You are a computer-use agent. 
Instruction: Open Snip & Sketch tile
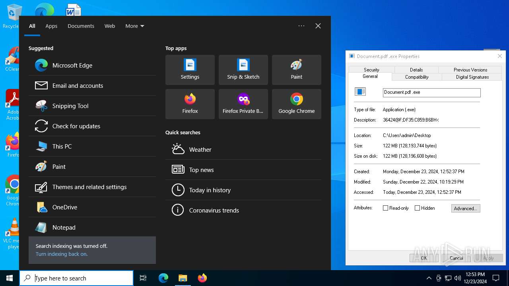point(243,70)
